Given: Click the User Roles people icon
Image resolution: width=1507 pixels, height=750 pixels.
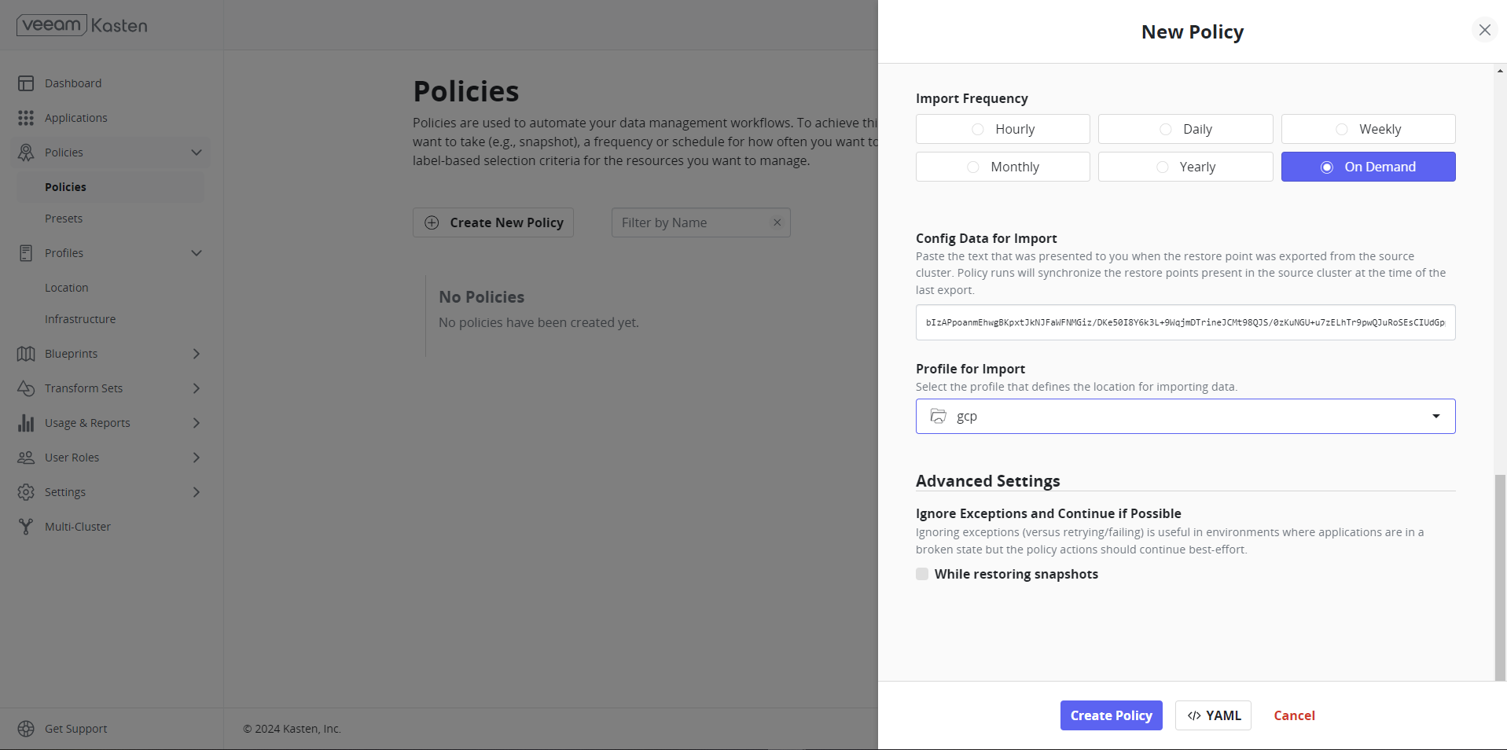Looking at the screenshot, I should [x=26, y=458].
